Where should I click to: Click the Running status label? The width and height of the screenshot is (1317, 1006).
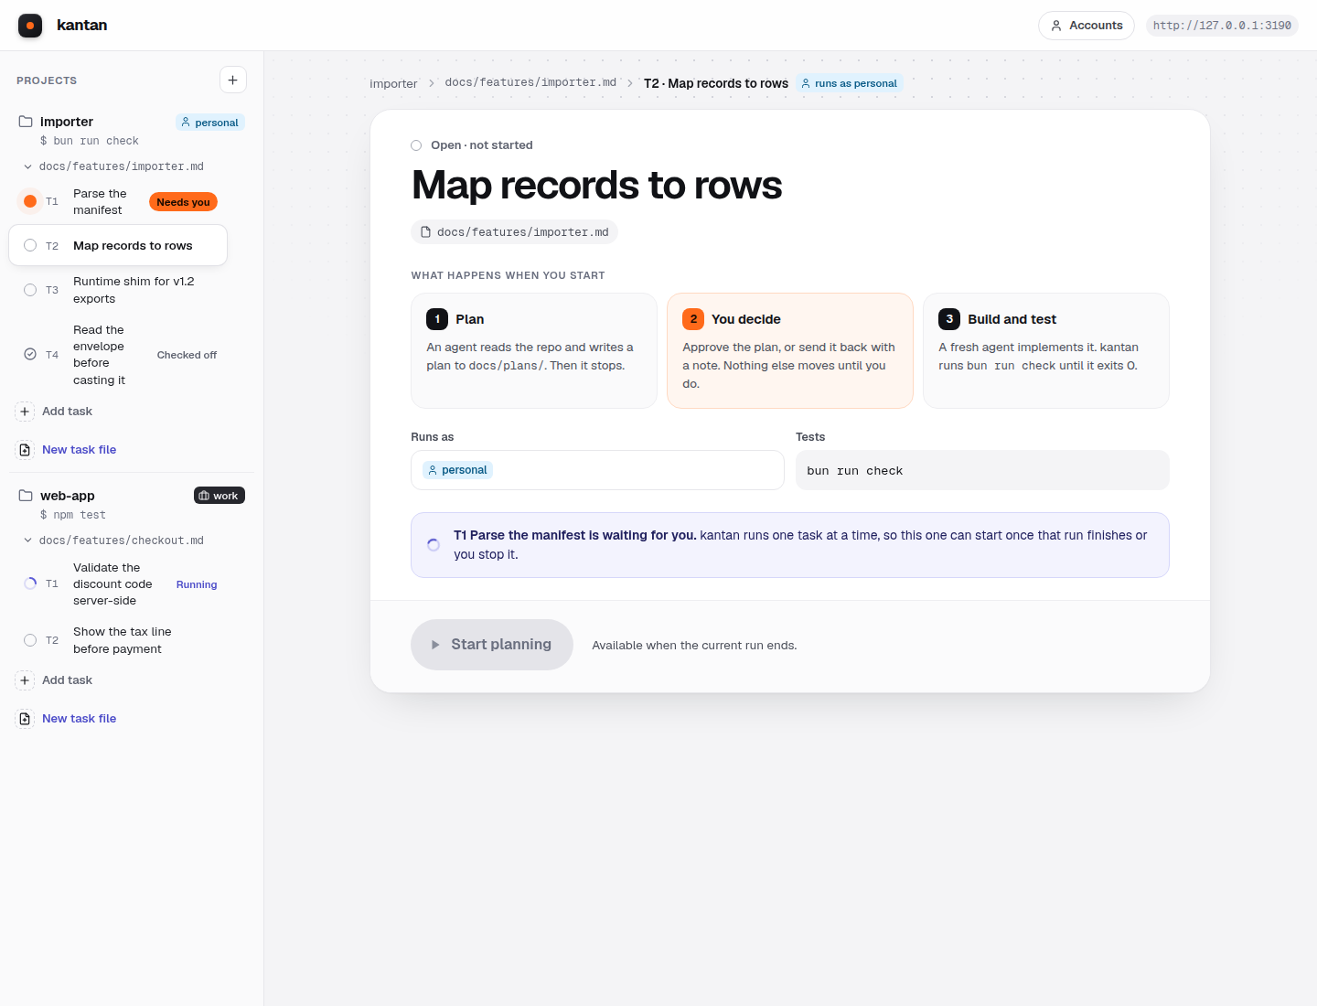pyautogui.click(x=197, y=584)
